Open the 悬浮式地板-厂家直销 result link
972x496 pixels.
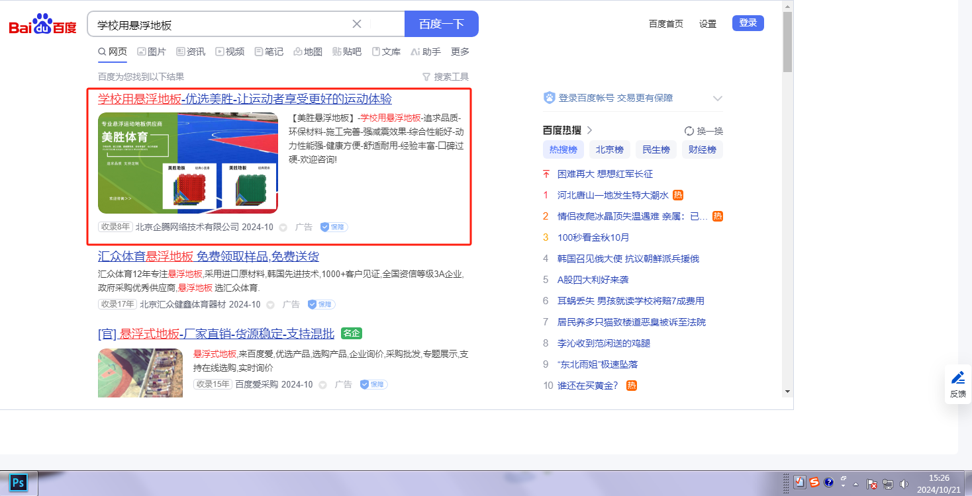coord(216,333)
